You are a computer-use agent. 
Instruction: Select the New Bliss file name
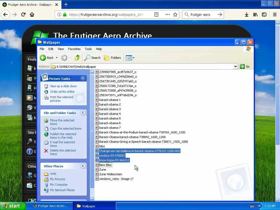click(105, 165)
